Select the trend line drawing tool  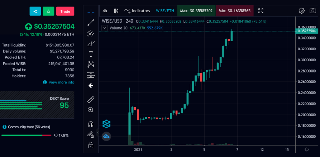coord(91,23)
